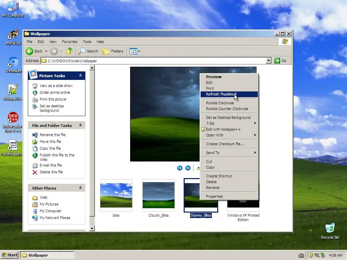Go up one folder level
Screen dimensions: 347x260
coord(69,51)
